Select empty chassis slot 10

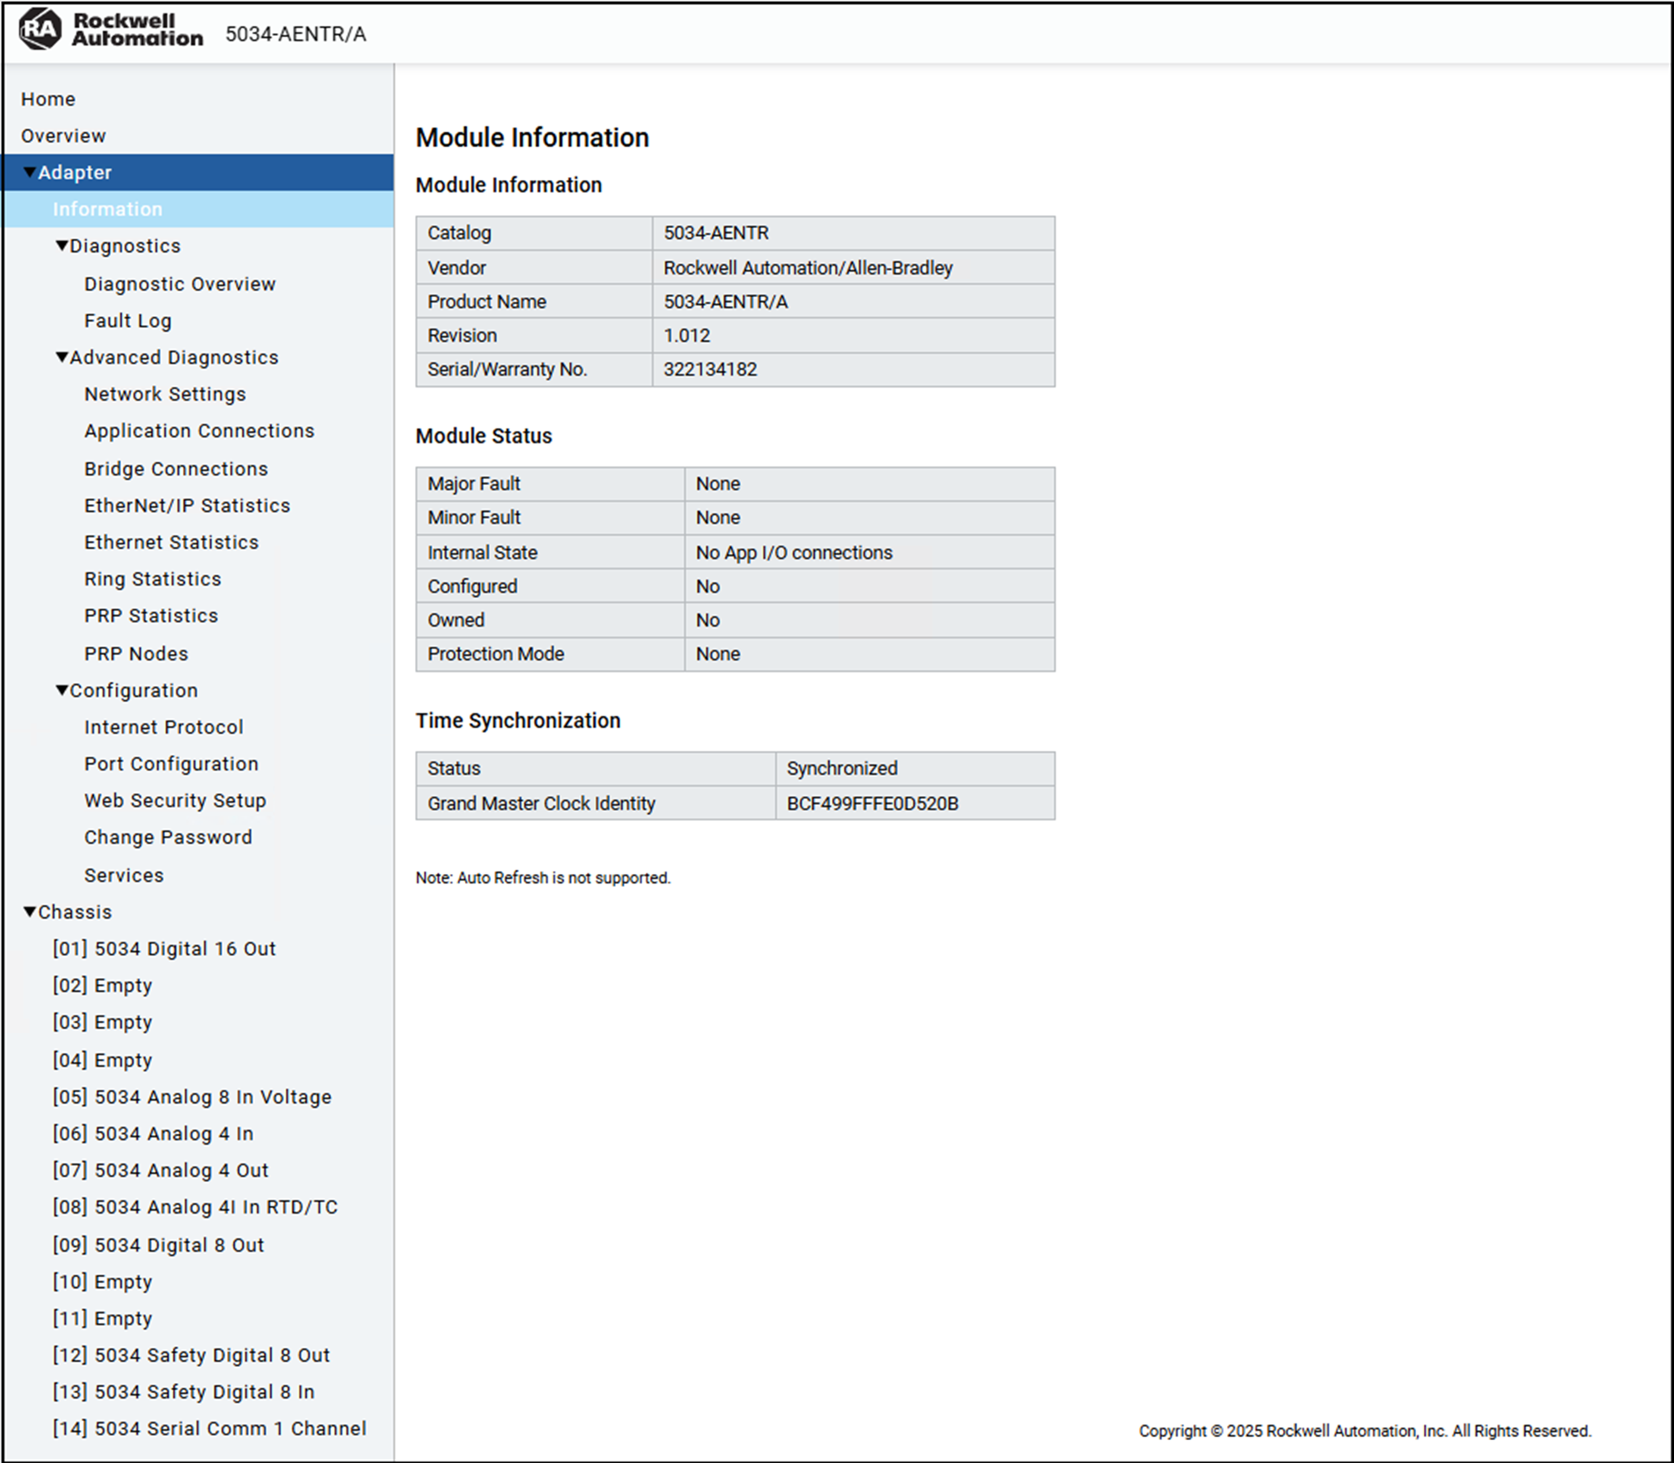coord(102,1282)
